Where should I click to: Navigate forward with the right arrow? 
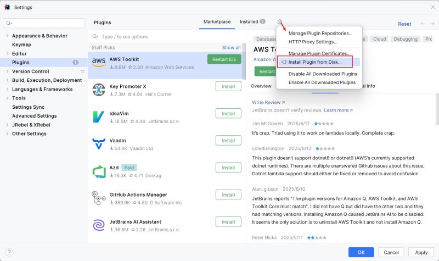[432, 24]
